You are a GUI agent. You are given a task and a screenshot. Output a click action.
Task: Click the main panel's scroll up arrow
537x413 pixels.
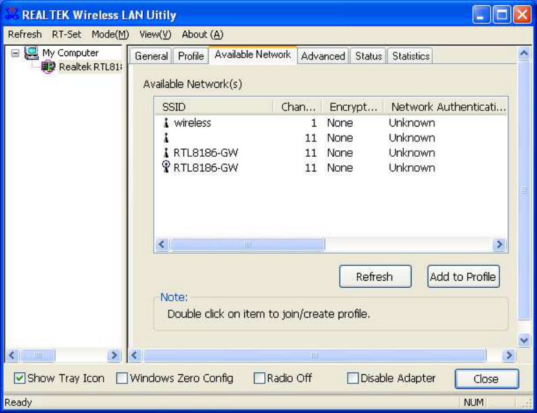coord(524,53)
